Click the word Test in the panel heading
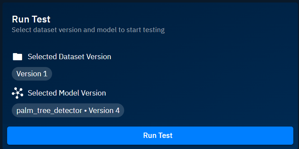The height and width of the screenshot is (149, 299). pyautogui.click(x=41, y=19)
